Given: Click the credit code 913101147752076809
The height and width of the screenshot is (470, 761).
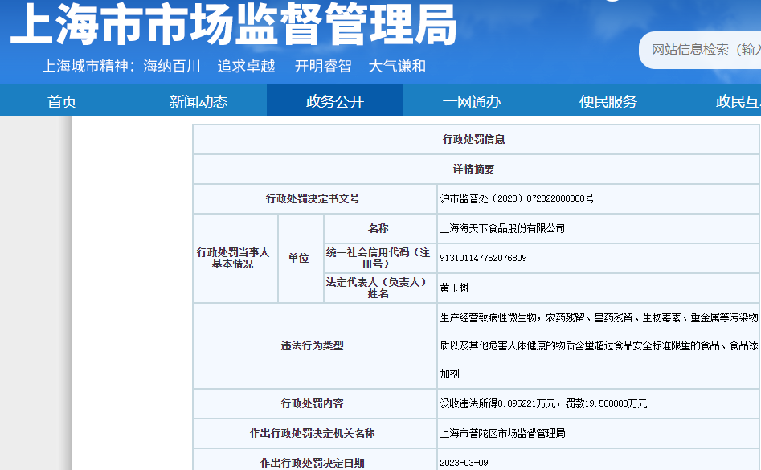Looking at the screenshot, I should coord(483,258).
